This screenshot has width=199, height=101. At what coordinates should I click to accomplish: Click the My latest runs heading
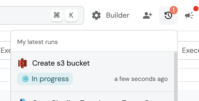tap(37, 42)
